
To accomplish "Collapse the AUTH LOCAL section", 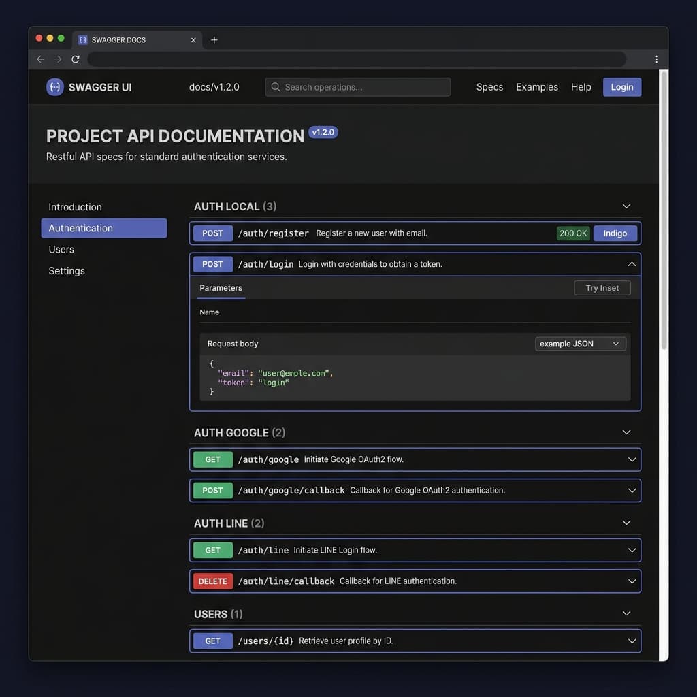I will pos(626,206).
